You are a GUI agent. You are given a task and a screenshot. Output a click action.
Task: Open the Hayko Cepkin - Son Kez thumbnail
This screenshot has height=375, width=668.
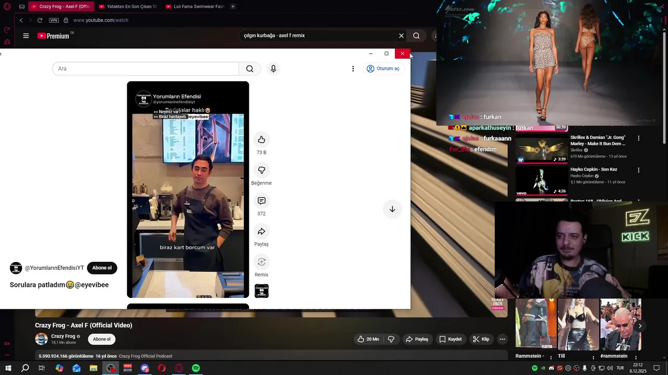[x=542, y=181]
